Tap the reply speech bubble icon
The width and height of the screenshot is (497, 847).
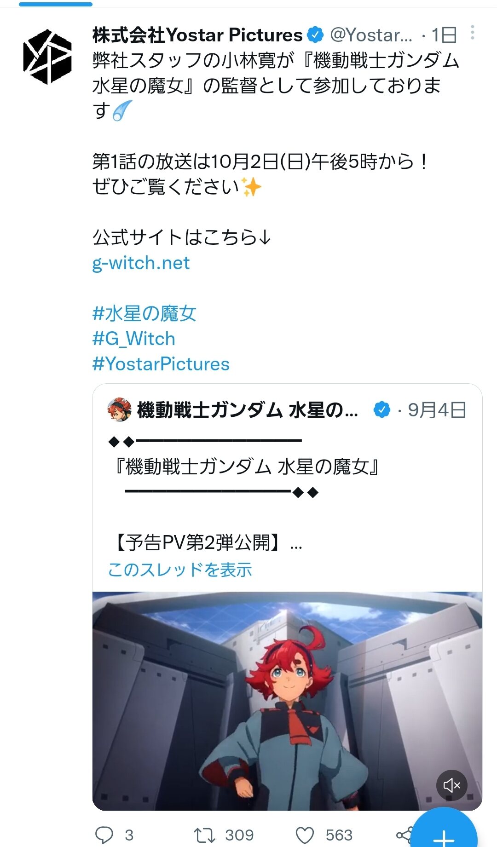pos(104,835)
